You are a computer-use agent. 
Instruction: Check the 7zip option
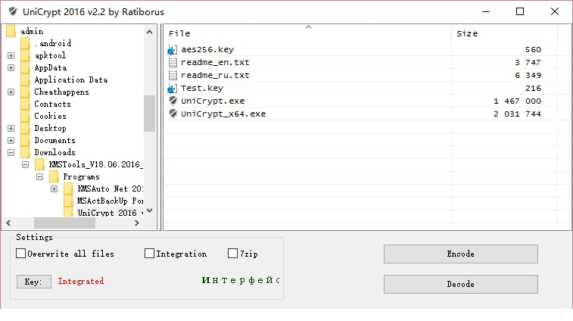click(233, 254)
